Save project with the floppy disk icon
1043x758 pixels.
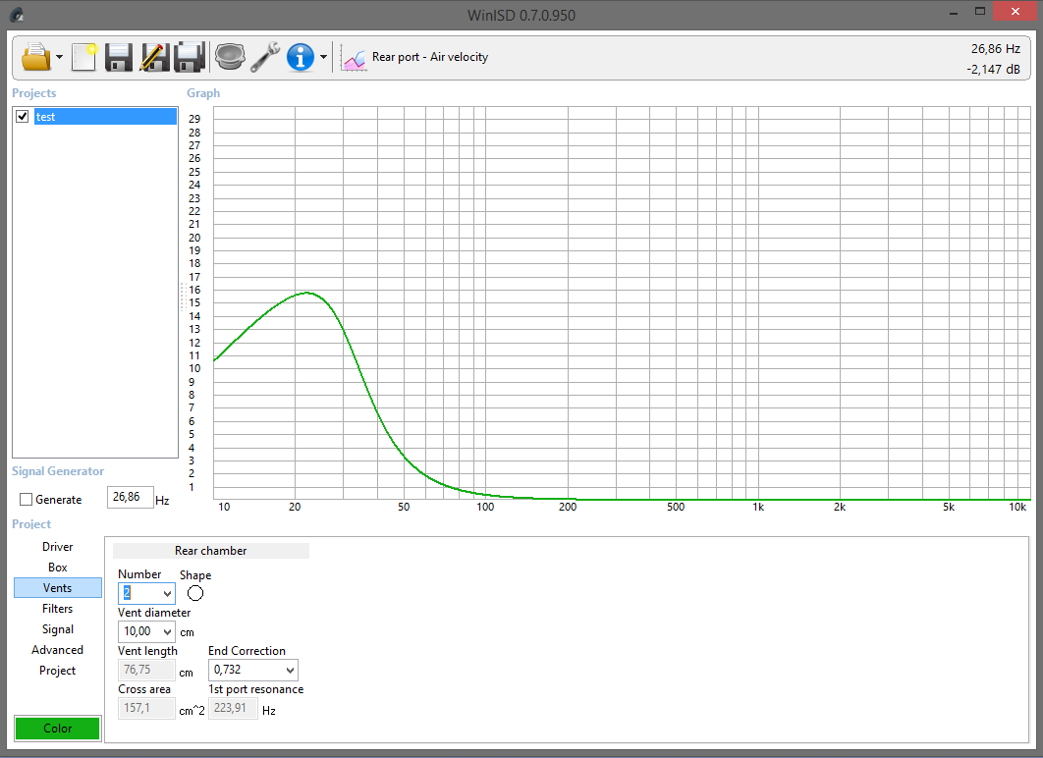pyautogui.click(x=119, y=57)
